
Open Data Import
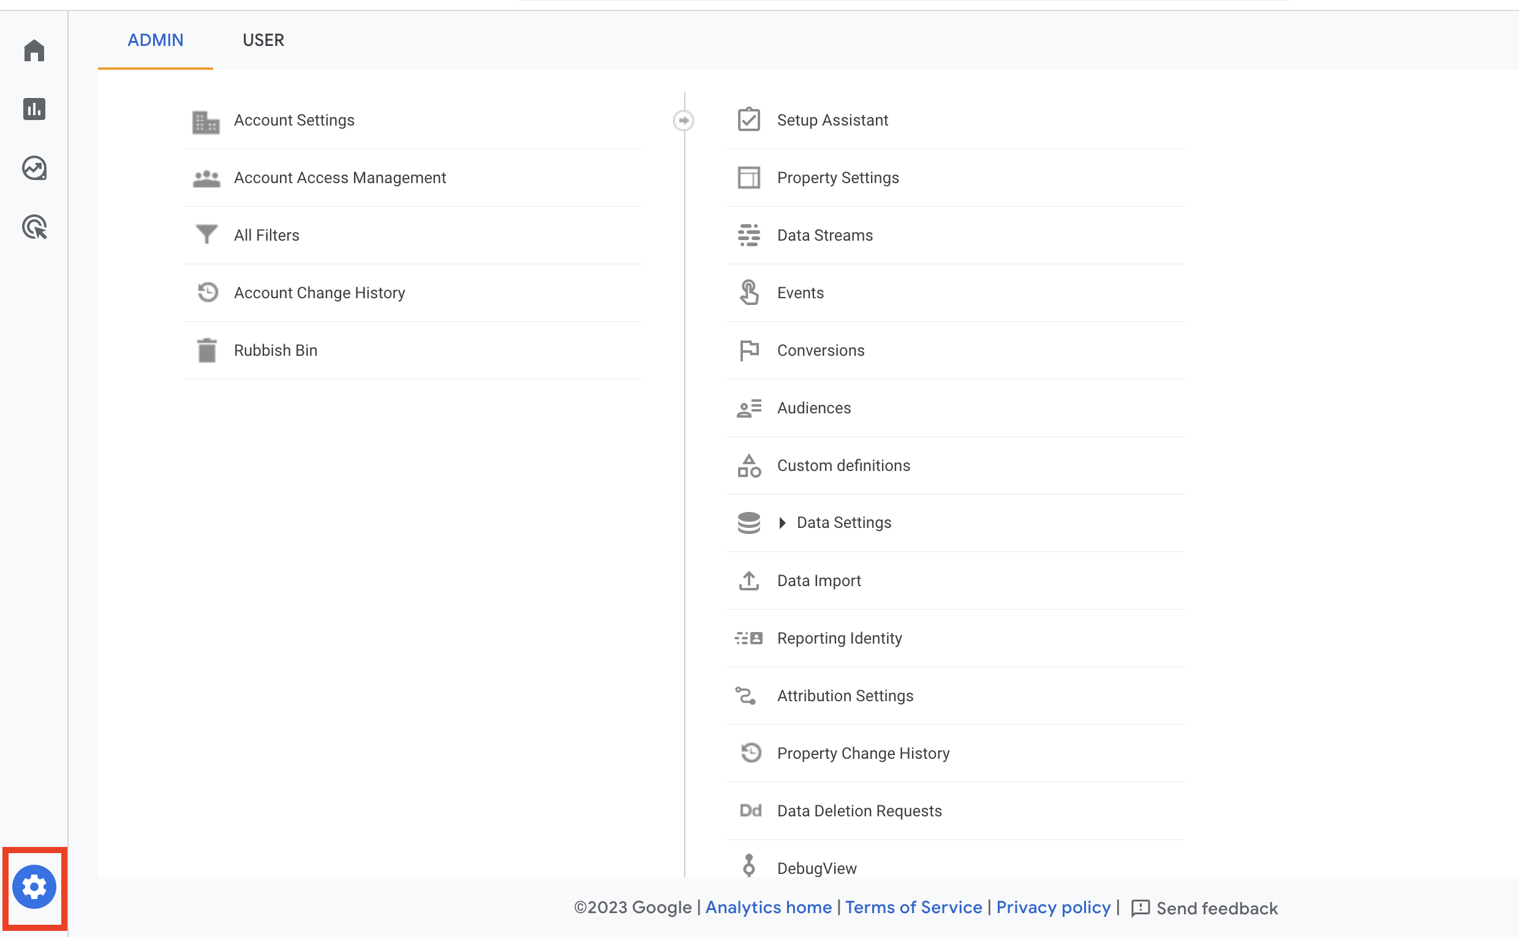point(819,581)
